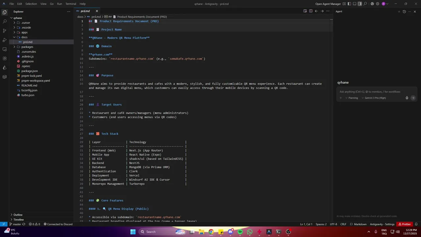The image size is (421, 237).
Task: Open Agent panel more options
Action: pyautogui.click(x=409, y=12)
